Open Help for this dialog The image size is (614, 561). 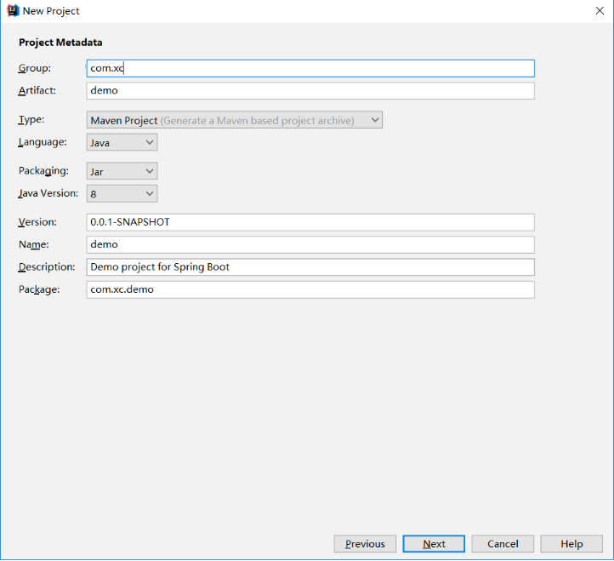[x=571, y=544]
